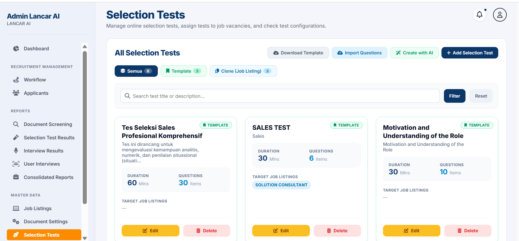Click the Document Settings gears icon
This screenshot has width=519, height=241.
16,221
